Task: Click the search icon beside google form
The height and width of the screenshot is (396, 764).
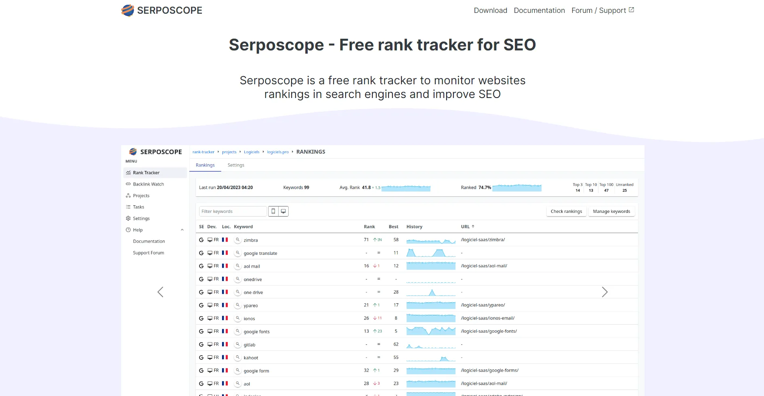Action: click(238, 371)
